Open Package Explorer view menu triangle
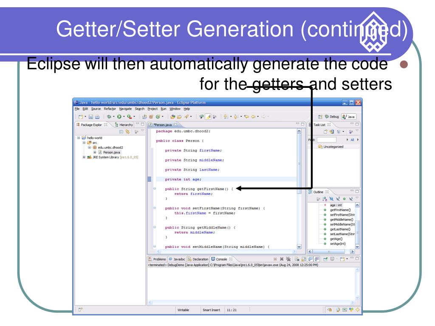The width and height of the screenshot is (435, 326). [x=143, y=131]
